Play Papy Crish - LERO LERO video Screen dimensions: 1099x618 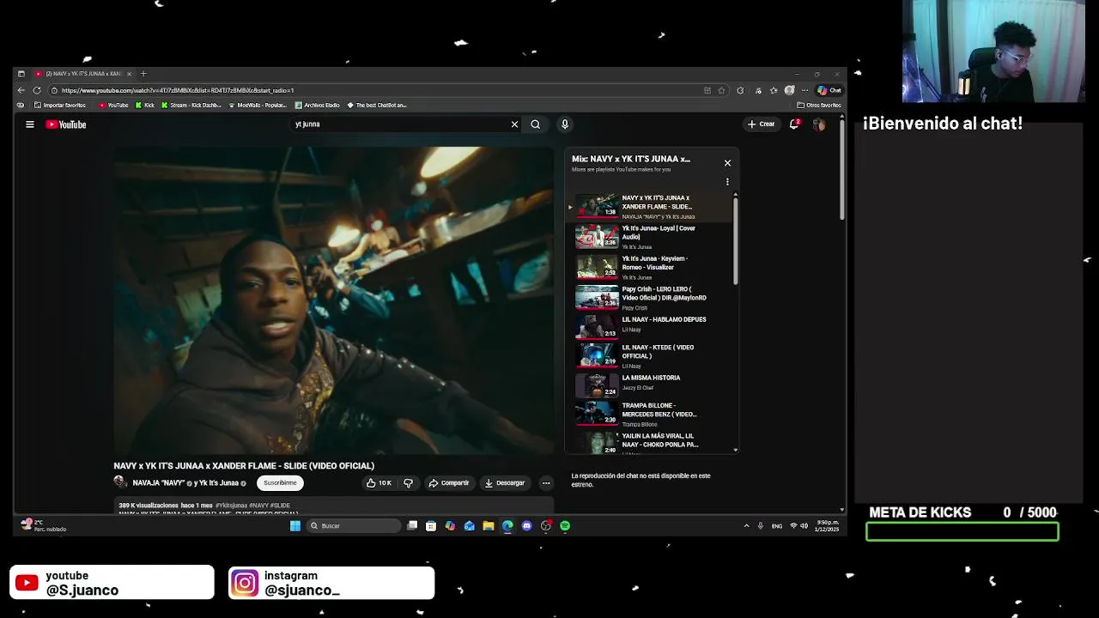point(648,298)
